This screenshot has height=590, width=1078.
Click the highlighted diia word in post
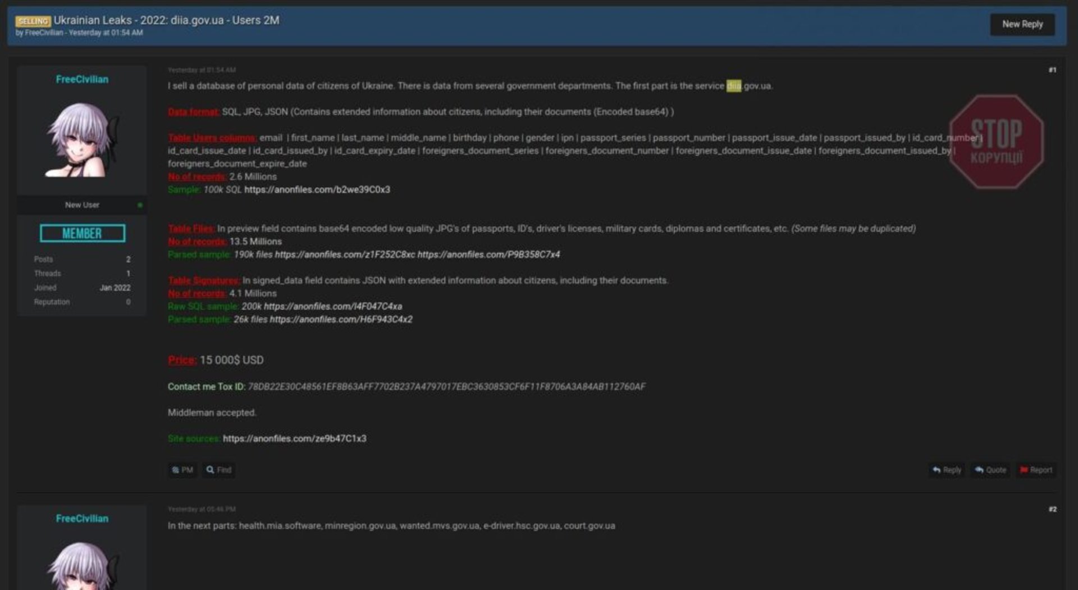[734, 86]
